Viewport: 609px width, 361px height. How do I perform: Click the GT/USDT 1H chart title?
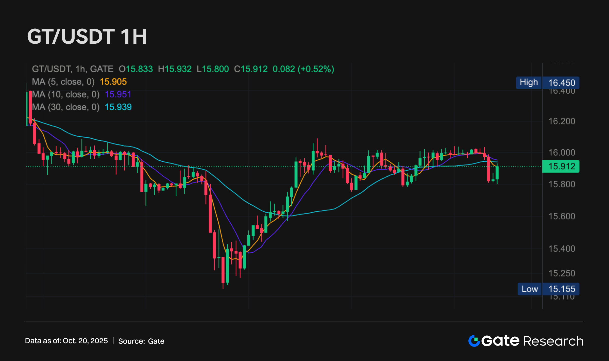coord(87,37)
